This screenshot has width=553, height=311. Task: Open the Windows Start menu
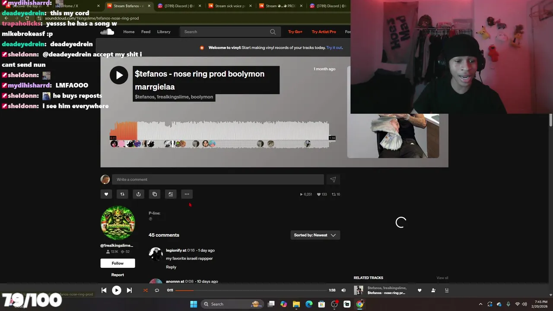[194, 304]
